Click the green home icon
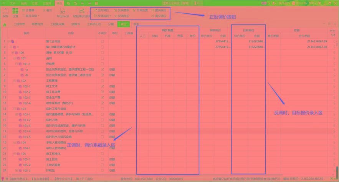 coord(5,24)
